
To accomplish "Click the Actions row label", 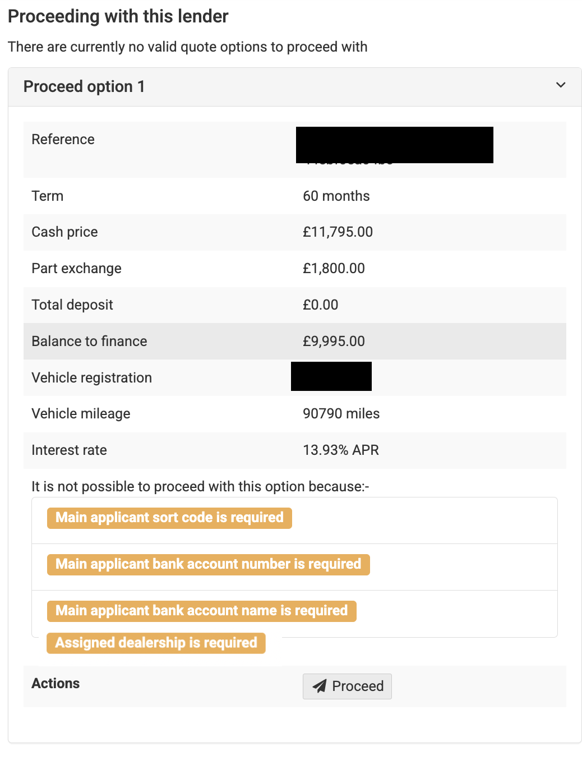I will click(x=56, y=683).
